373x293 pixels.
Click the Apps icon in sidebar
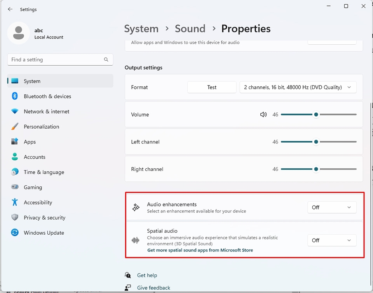tap(15, 141)
